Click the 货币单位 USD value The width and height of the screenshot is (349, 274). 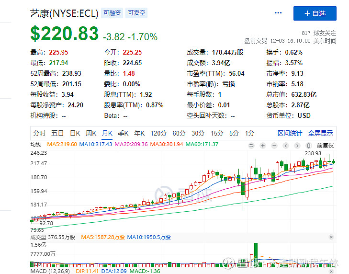(304, 115)
